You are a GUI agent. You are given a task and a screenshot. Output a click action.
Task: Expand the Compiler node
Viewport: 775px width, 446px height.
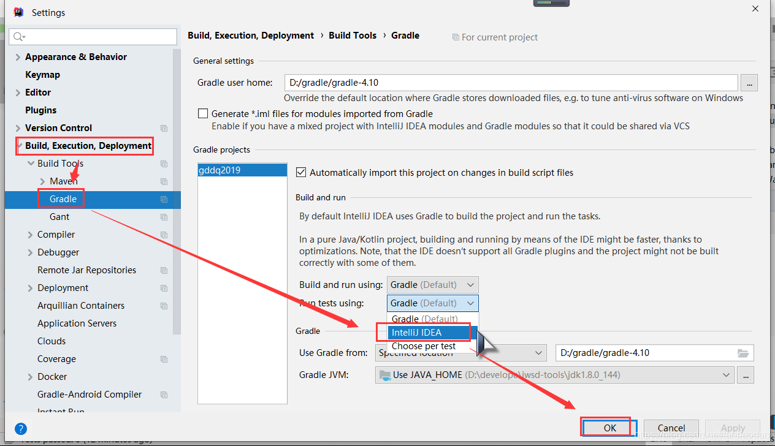[31, 235]
